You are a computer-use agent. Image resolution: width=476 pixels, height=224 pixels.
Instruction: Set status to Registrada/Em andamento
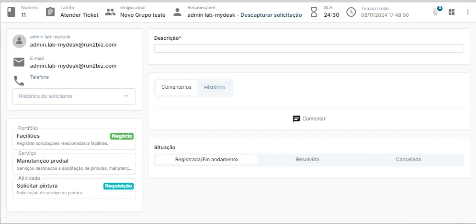[206, 160]
